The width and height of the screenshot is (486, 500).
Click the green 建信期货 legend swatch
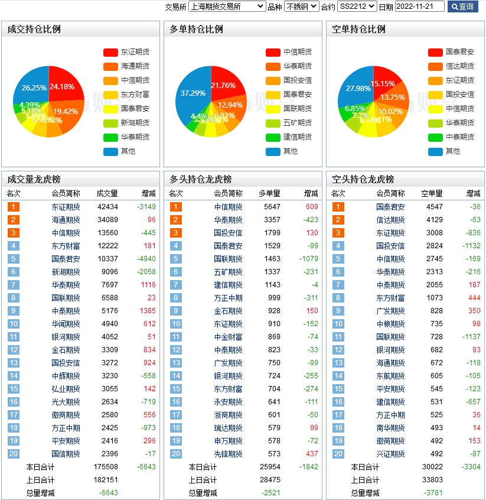coord(273,138)
